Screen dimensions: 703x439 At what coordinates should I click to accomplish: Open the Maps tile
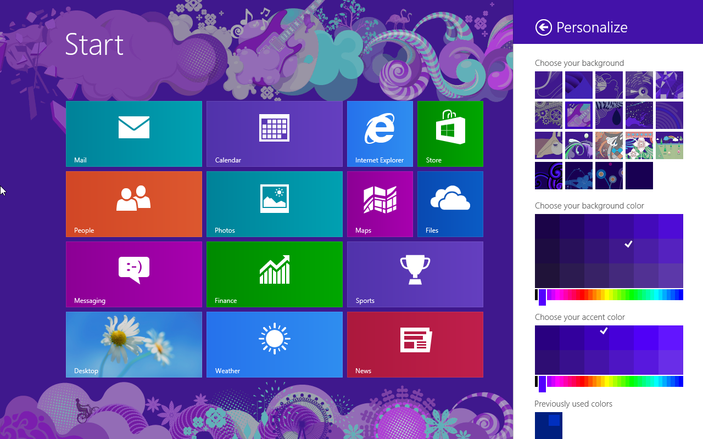tap(380, 204)
